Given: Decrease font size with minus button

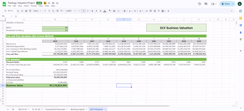Looking at the screenshot, I should [x=80, y=11].
